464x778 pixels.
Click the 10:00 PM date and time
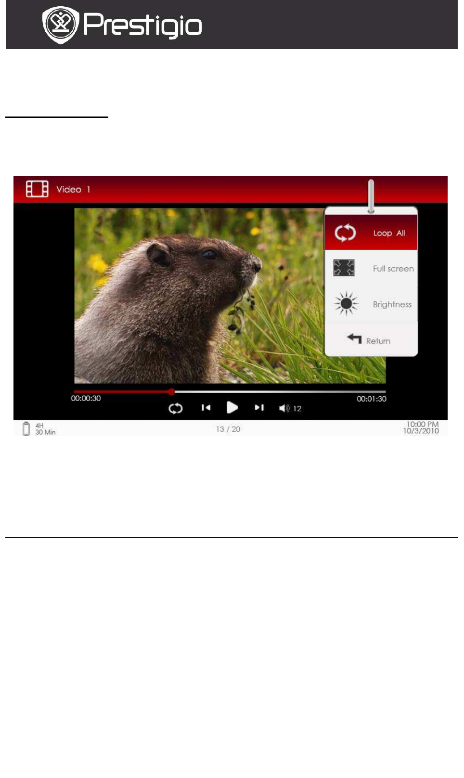421,428
